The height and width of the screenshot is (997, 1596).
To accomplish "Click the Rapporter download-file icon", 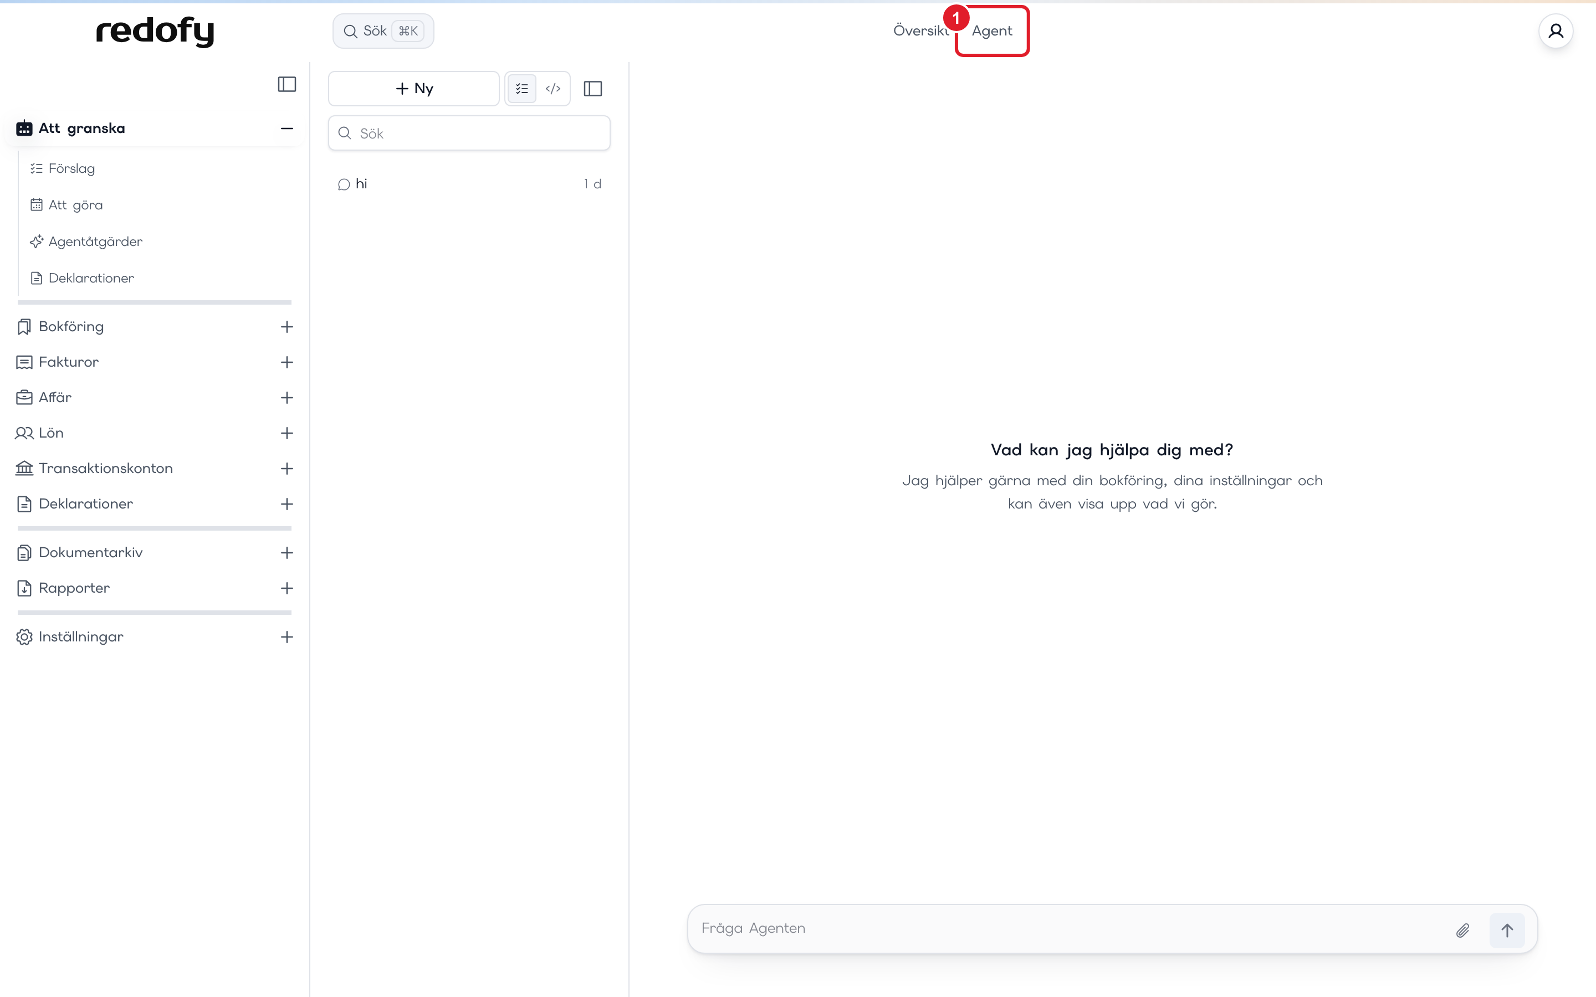I will click(24, 588).
